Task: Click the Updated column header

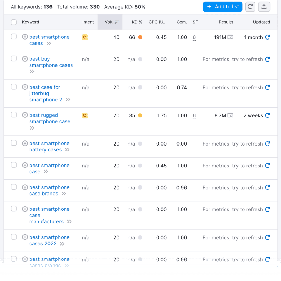Action: (261, 22)
